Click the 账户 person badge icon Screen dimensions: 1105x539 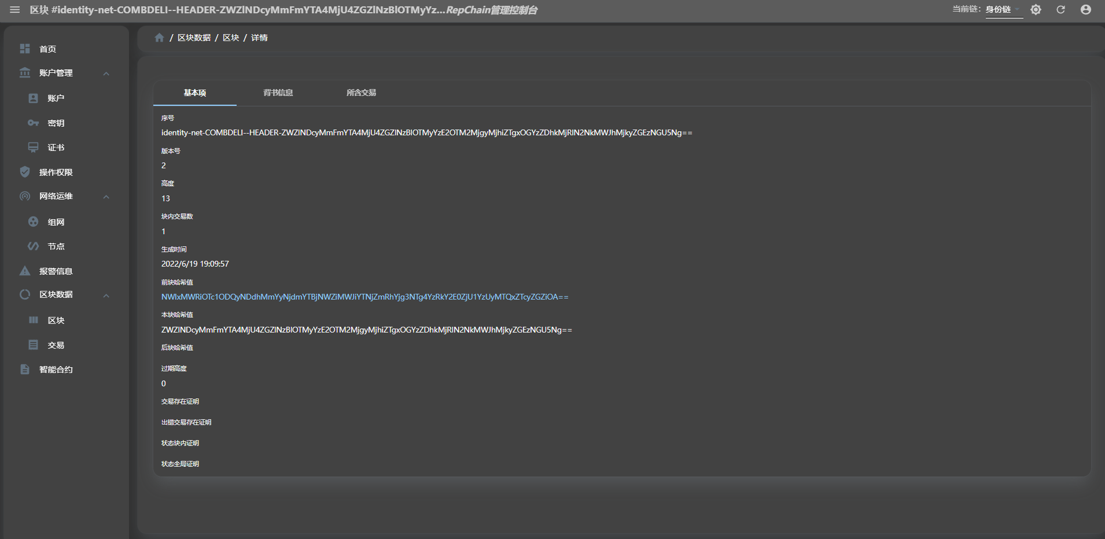click(x=34, y=98)
